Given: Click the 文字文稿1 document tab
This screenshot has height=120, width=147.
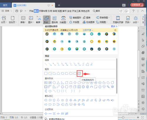Looking at the screenshot, I should [x=22, y=5].
